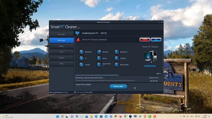This screenshot has height=119, width=212.
Task: Toggle the Opera scan circle
Action: coord(99,58)
